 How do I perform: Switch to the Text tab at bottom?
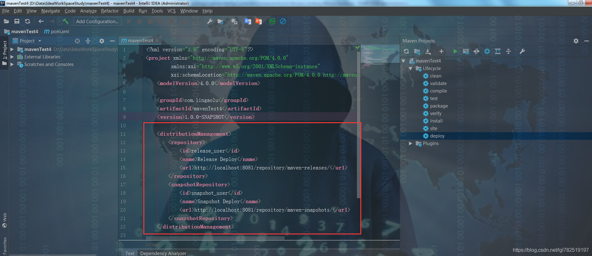[x=130, y=253]
